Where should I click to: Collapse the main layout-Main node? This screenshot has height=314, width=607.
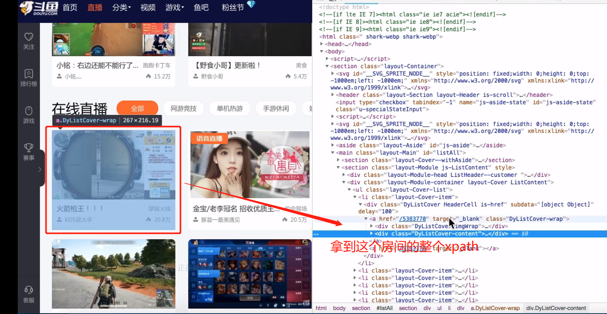point(332,153)
